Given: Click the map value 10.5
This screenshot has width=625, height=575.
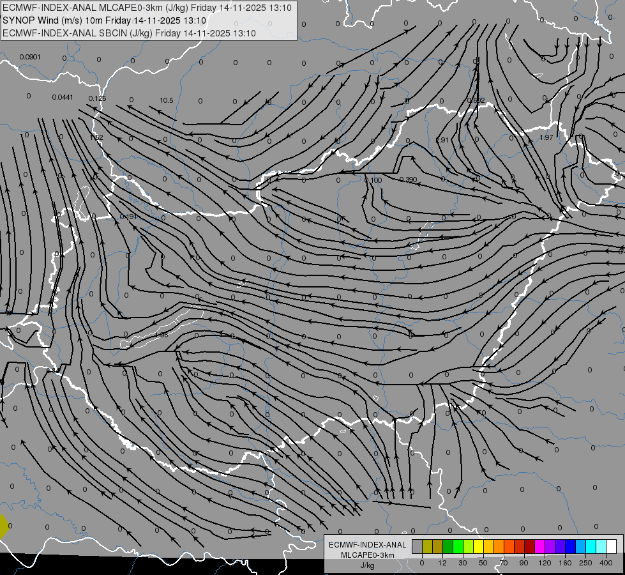Looking at the screenshot, I should click(167, 100).
